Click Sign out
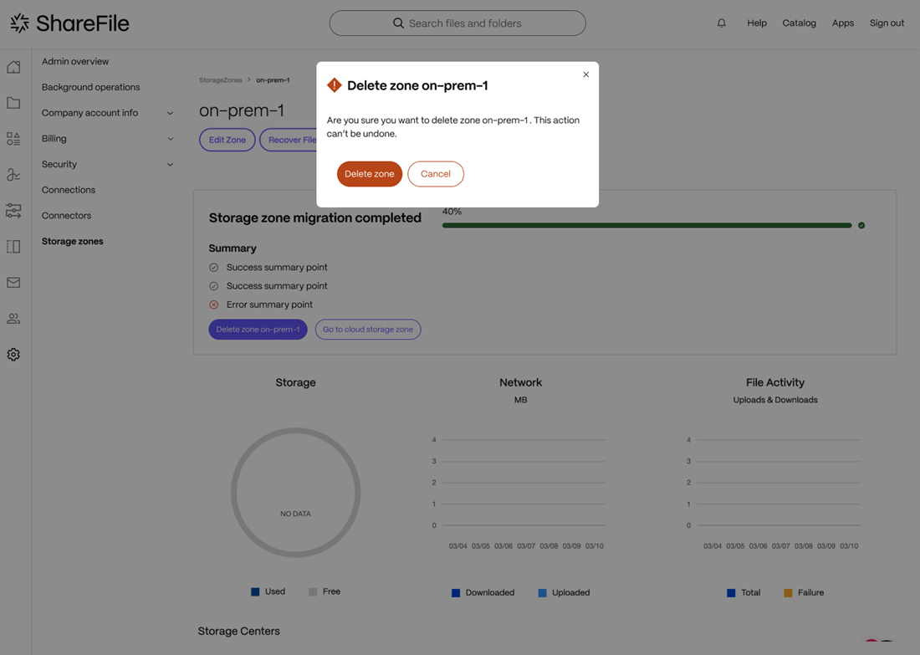The height and width of the screenshot is (655, 920). pos(887,23)
